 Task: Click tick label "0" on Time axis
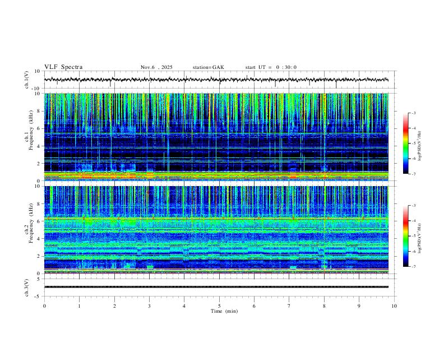[44, 306]
